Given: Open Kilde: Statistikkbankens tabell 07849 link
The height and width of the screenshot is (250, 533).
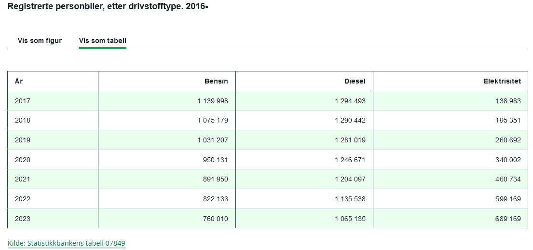Looking at the screenshot, I should 66,243.
